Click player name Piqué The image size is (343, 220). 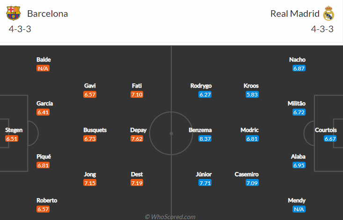click(44, 157)
